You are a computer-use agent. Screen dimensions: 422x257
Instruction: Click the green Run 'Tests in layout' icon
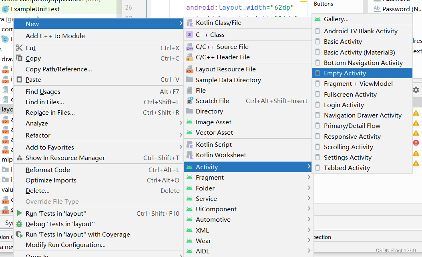pos(19,214)
